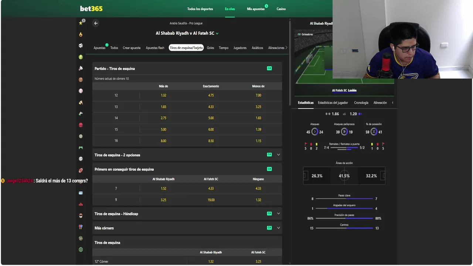
Task: Open the Goles market tab
Action: [x=210, y=48]
